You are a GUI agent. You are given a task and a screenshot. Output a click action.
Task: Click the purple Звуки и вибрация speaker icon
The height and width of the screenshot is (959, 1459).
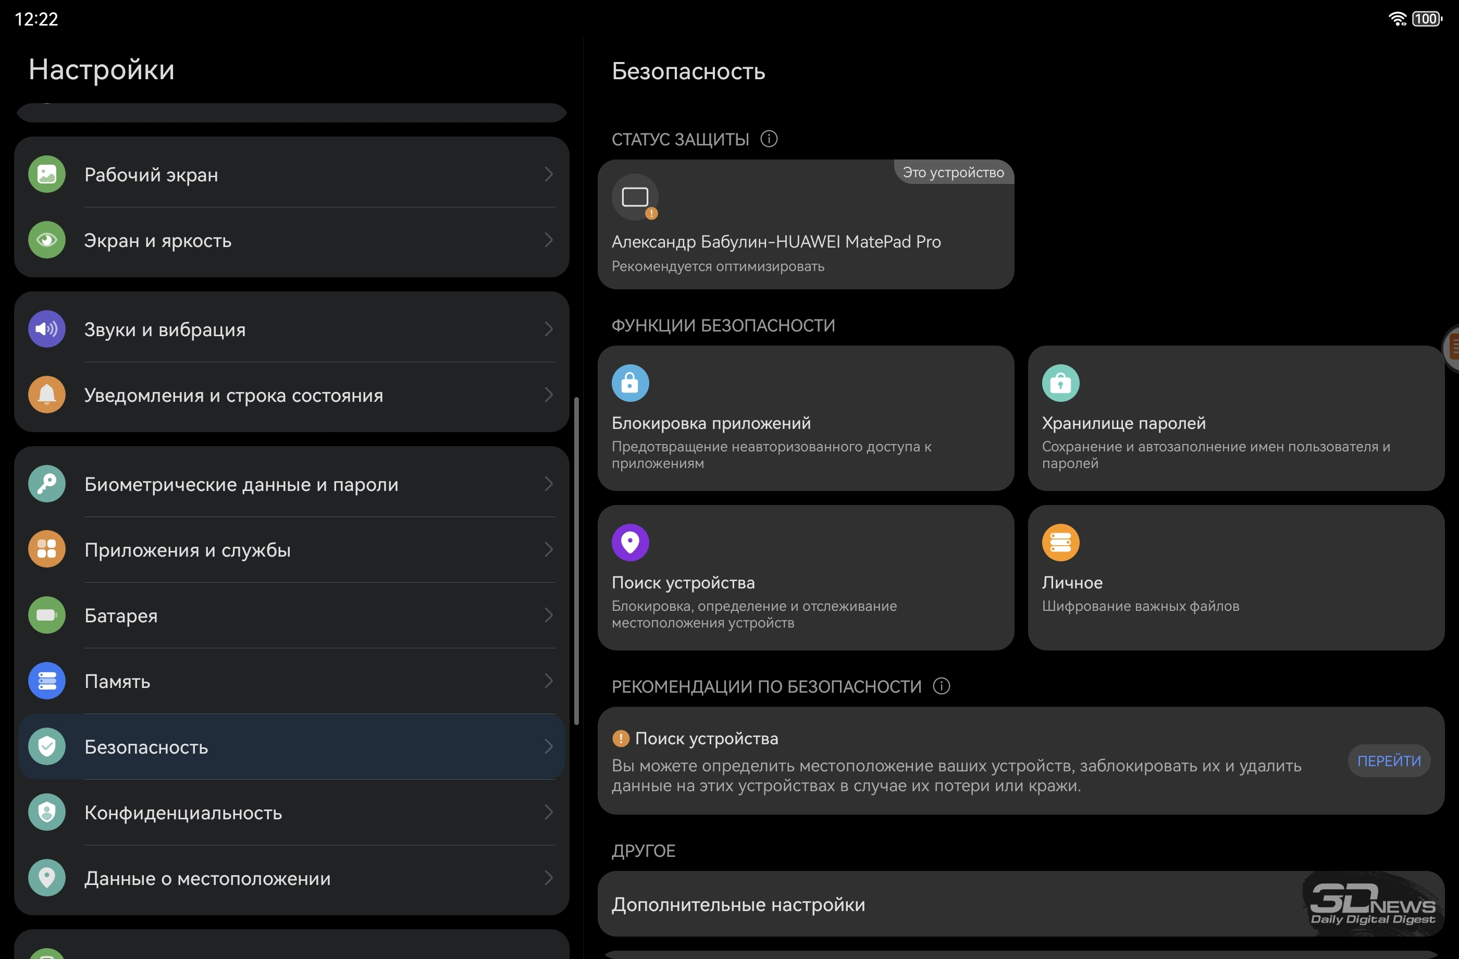point(46,329)
